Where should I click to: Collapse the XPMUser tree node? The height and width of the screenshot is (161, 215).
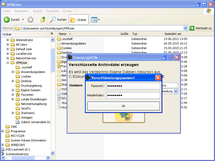pyautogui.click(x=8, y=63)
